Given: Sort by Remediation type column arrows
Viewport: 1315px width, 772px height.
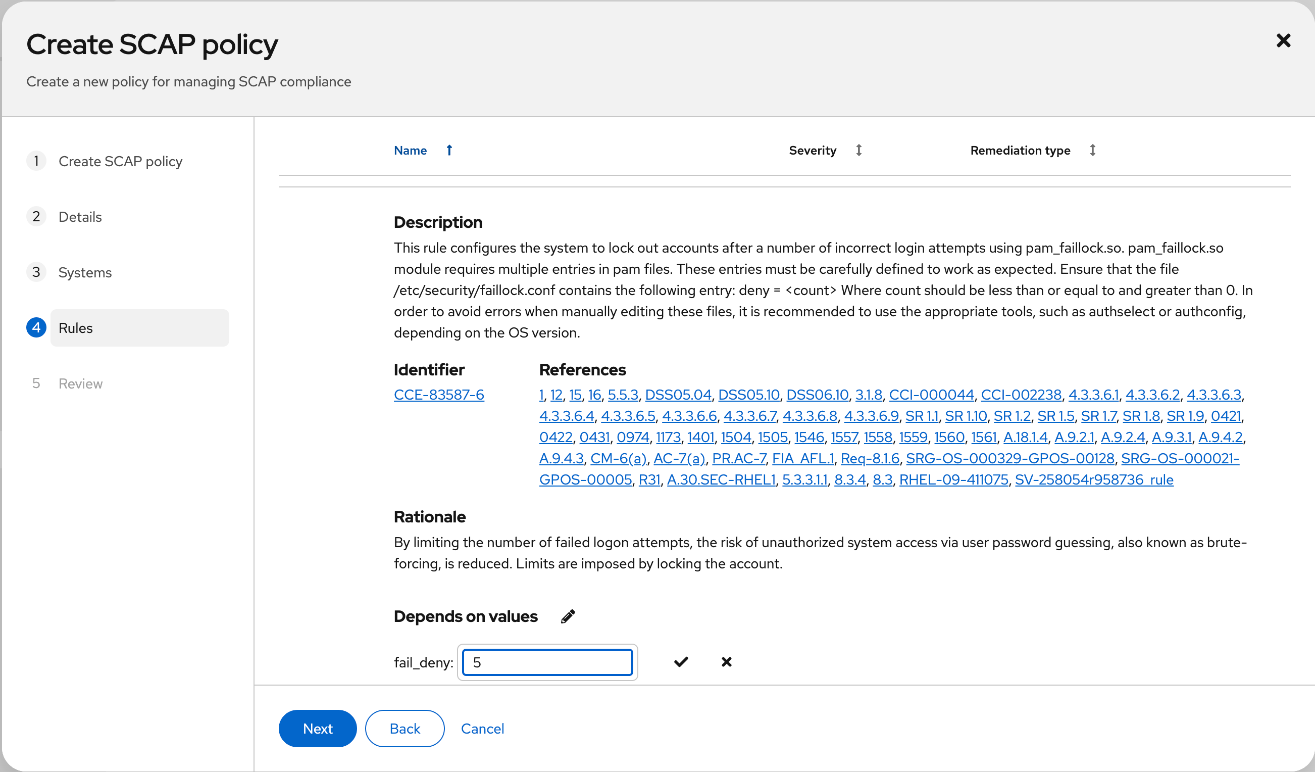Looking at the screenshot, I should pos(1092,151).
